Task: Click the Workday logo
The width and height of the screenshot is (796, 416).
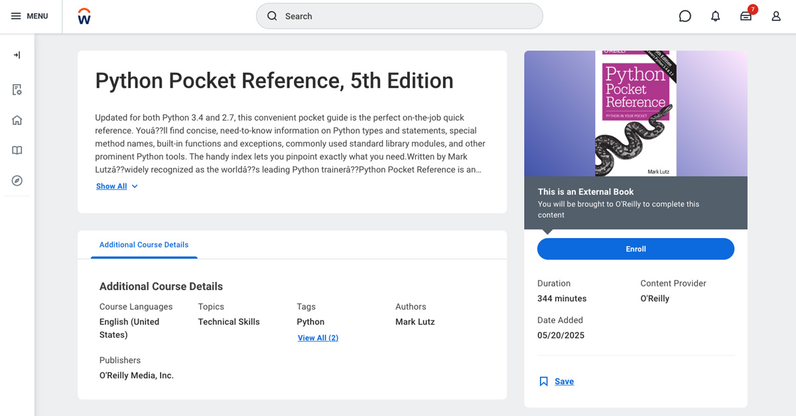Action: tap(84, 16)
